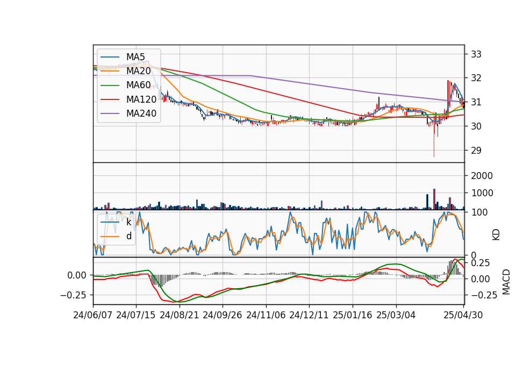Click the price axis value 31
This screenshot has height=371, width=516.
pyautogui.click(x=476, y=102)
